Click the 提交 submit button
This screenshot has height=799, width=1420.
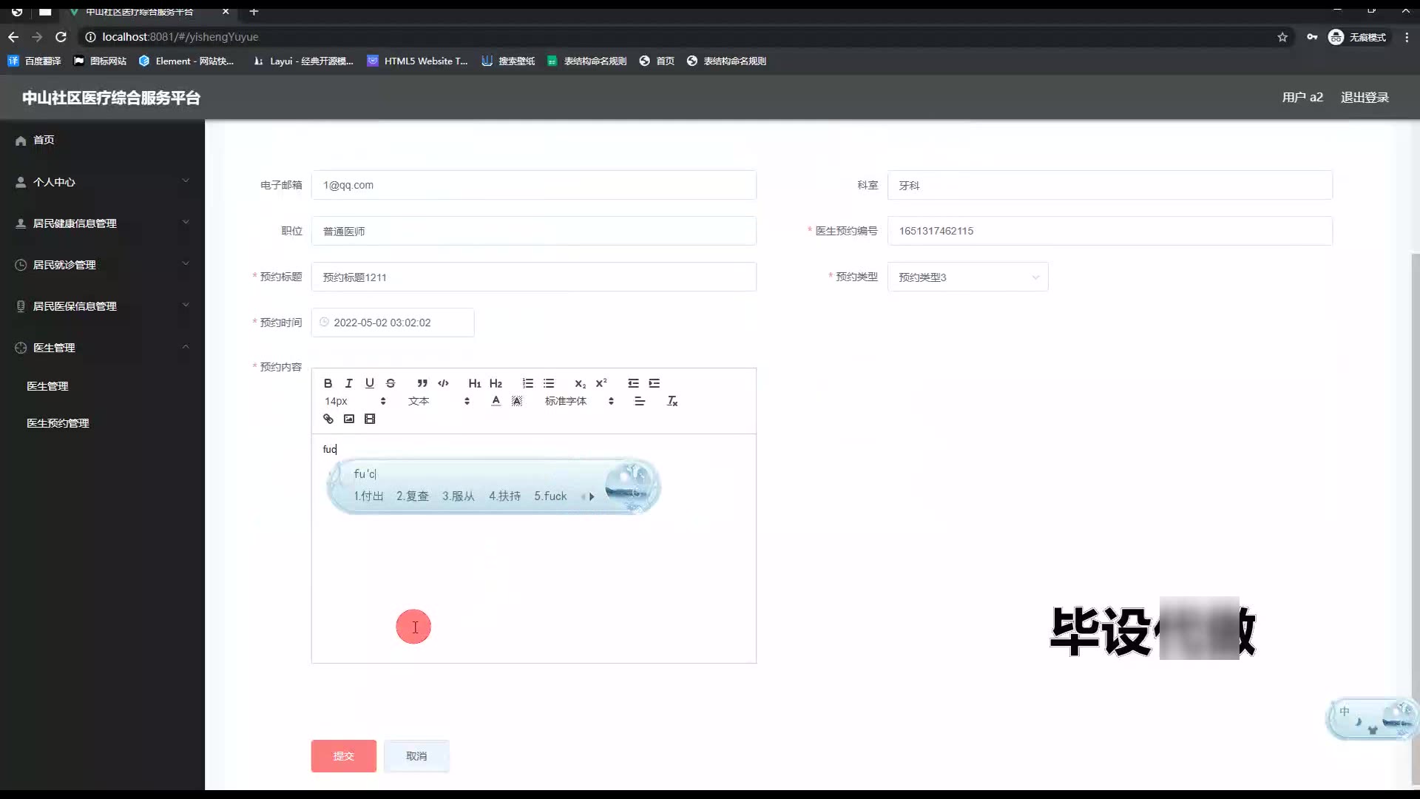point(343,755)
